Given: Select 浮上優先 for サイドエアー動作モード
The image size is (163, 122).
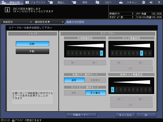Looking at the screenshot, I should 96,93.
